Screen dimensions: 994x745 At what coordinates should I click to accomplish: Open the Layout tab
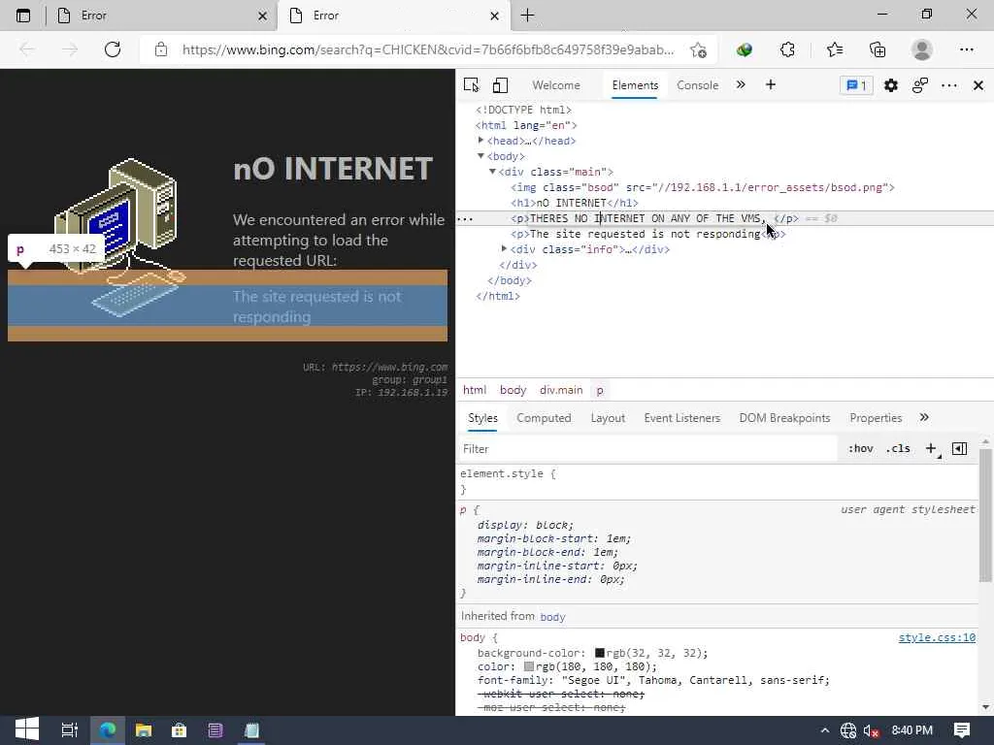click(x=608, y=418)
